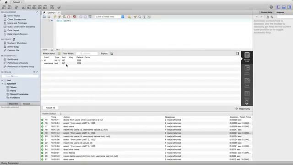The height and width of the screenshot is (165, 293).
Task: Export the recordset with Export icon
Action: pyautogui.click(x=112, y=54)
